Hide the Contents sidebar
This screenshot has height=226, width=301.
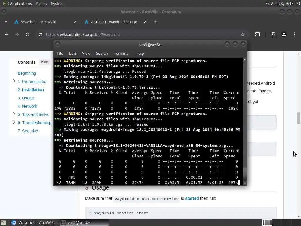tap(45, 62)
